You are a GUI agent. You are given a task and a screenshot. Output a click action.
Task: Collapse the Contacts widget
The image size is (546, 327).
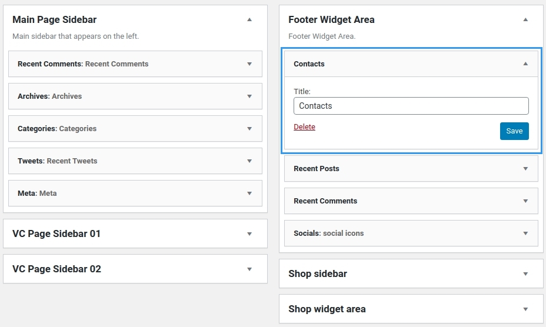click(525, 64)
